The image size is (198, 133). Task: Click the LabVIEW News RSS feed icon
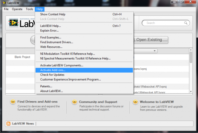[x=8, y=123]
